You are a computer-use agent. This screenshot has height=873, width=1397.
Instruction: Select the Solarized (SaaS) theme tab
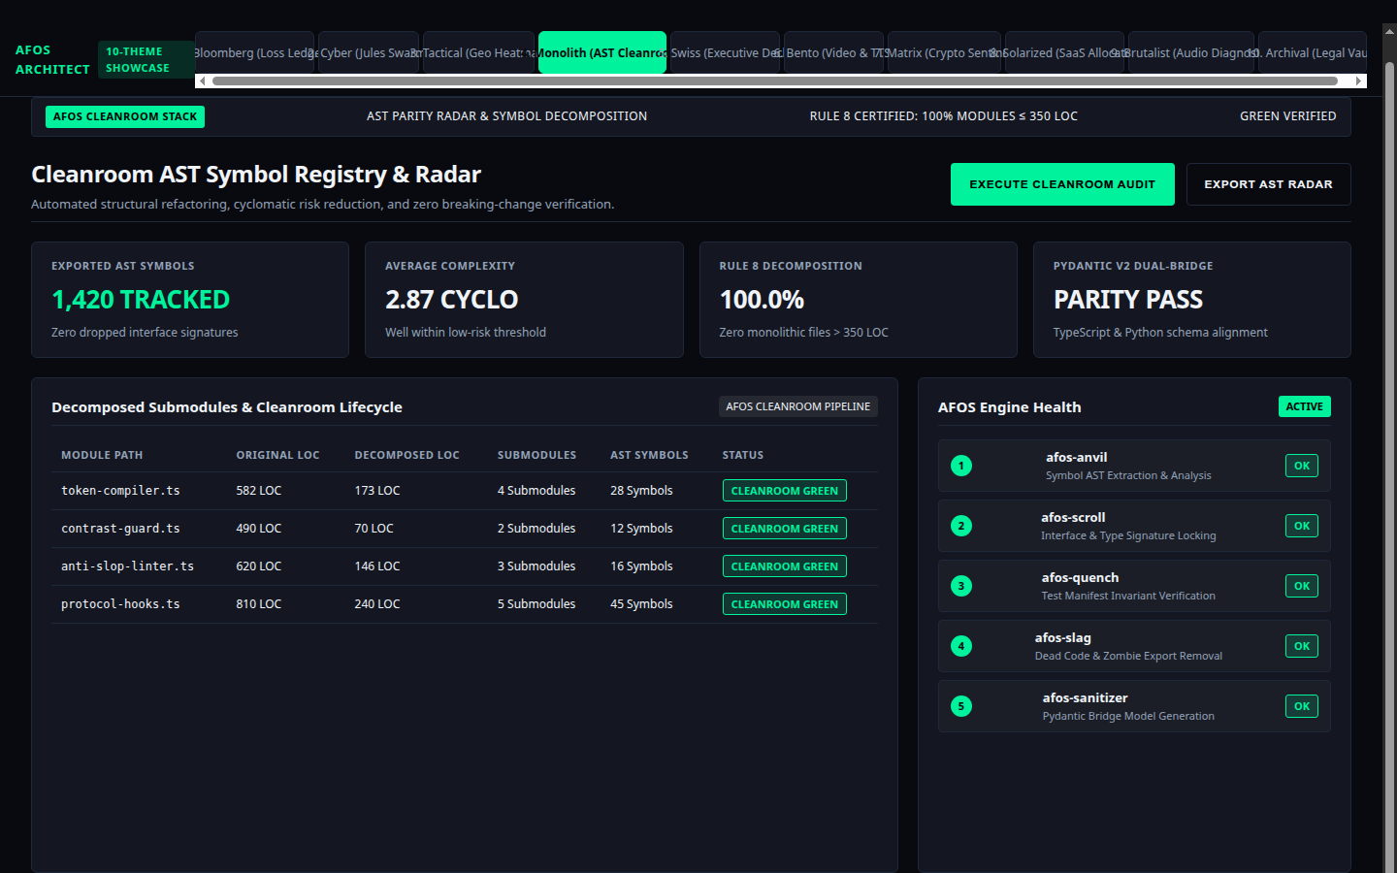[1064, 52]
